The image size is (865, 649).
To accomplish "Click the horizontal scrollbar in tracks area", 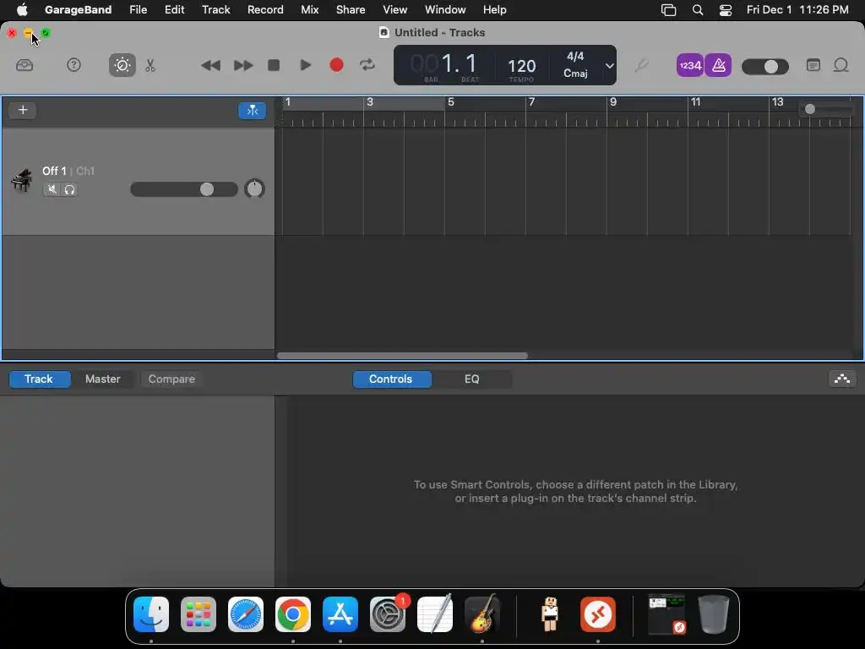I will pos(402,356).
